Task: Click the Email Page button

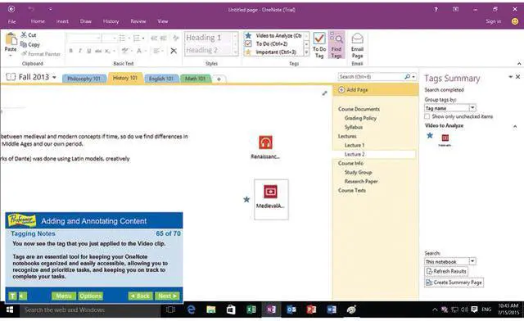Action: tap(357, 46)
